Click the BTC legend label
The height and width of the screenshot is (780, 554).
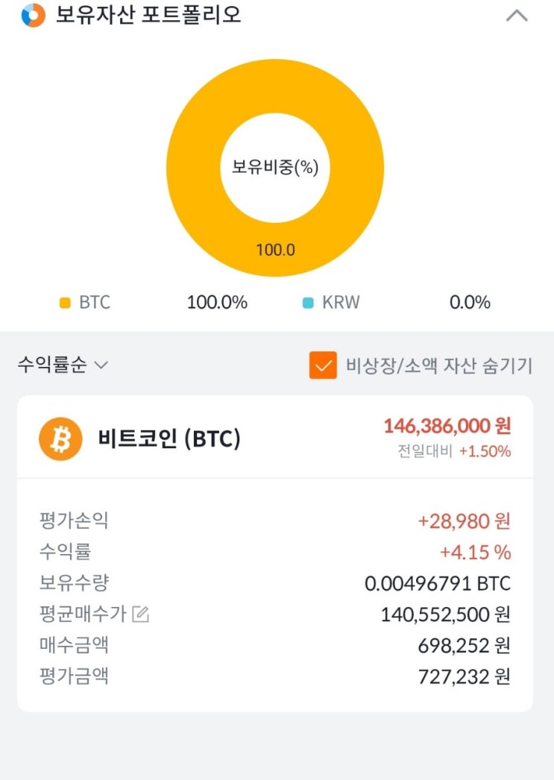click(x=95, y=303)
